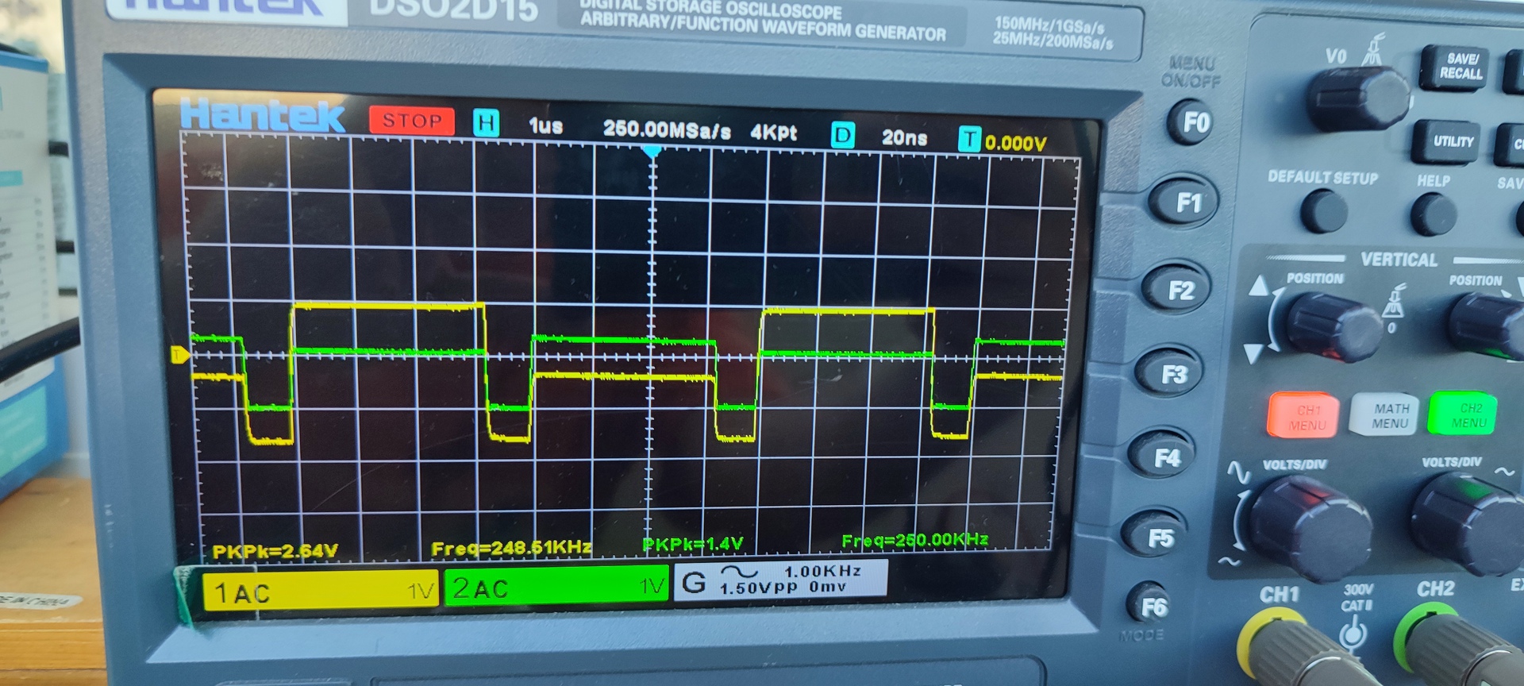The width and height of the screenshot is (1524, 686).
Task: Select the cyan T trigger icon
Action: pyautogui.click(x=969, y=140)
